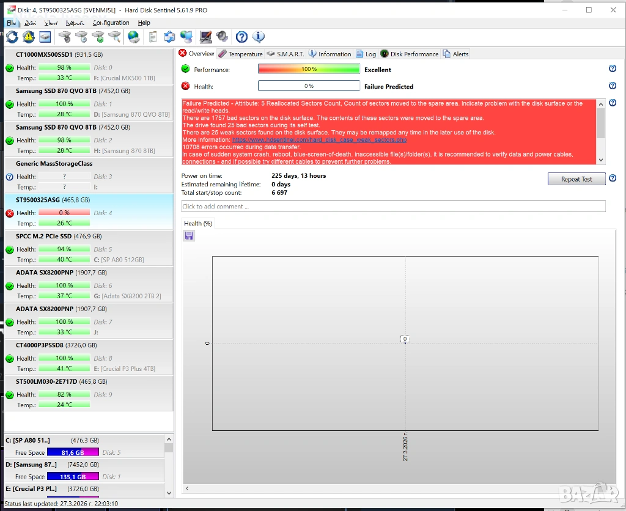This screenshot has width=626, height=511.
Task: Open the Configuration menu
Action: [x=111, y=23]
